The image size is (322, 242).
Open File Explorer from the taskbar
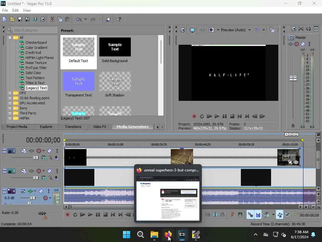point(154,234)
